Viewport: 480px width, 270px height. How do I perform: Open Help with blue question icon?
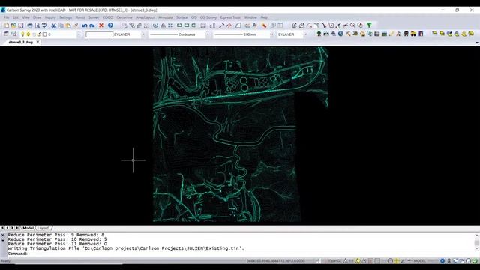click(x=110, y=25)
